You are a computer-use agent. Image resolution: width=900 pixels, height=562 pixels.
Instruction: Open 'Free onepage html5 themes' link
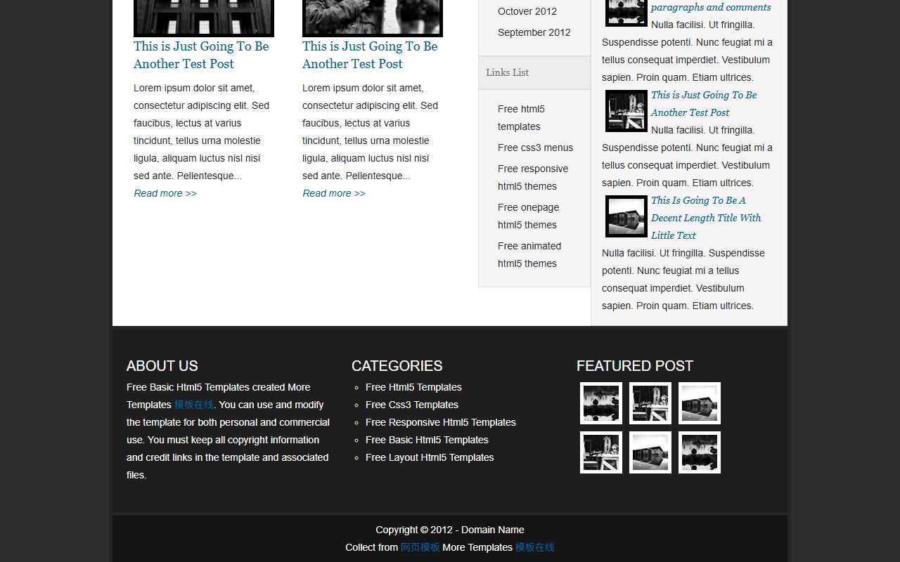[x=529, y=216]
